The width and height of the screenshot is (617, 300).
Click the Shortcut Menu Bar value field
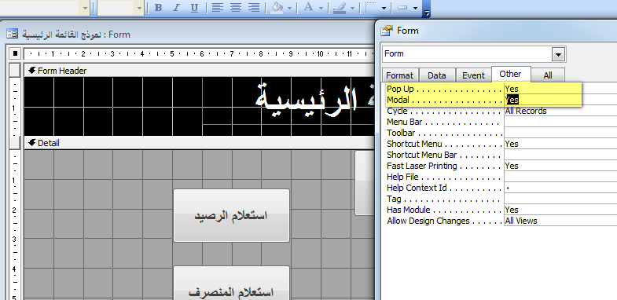pos(560,155)
